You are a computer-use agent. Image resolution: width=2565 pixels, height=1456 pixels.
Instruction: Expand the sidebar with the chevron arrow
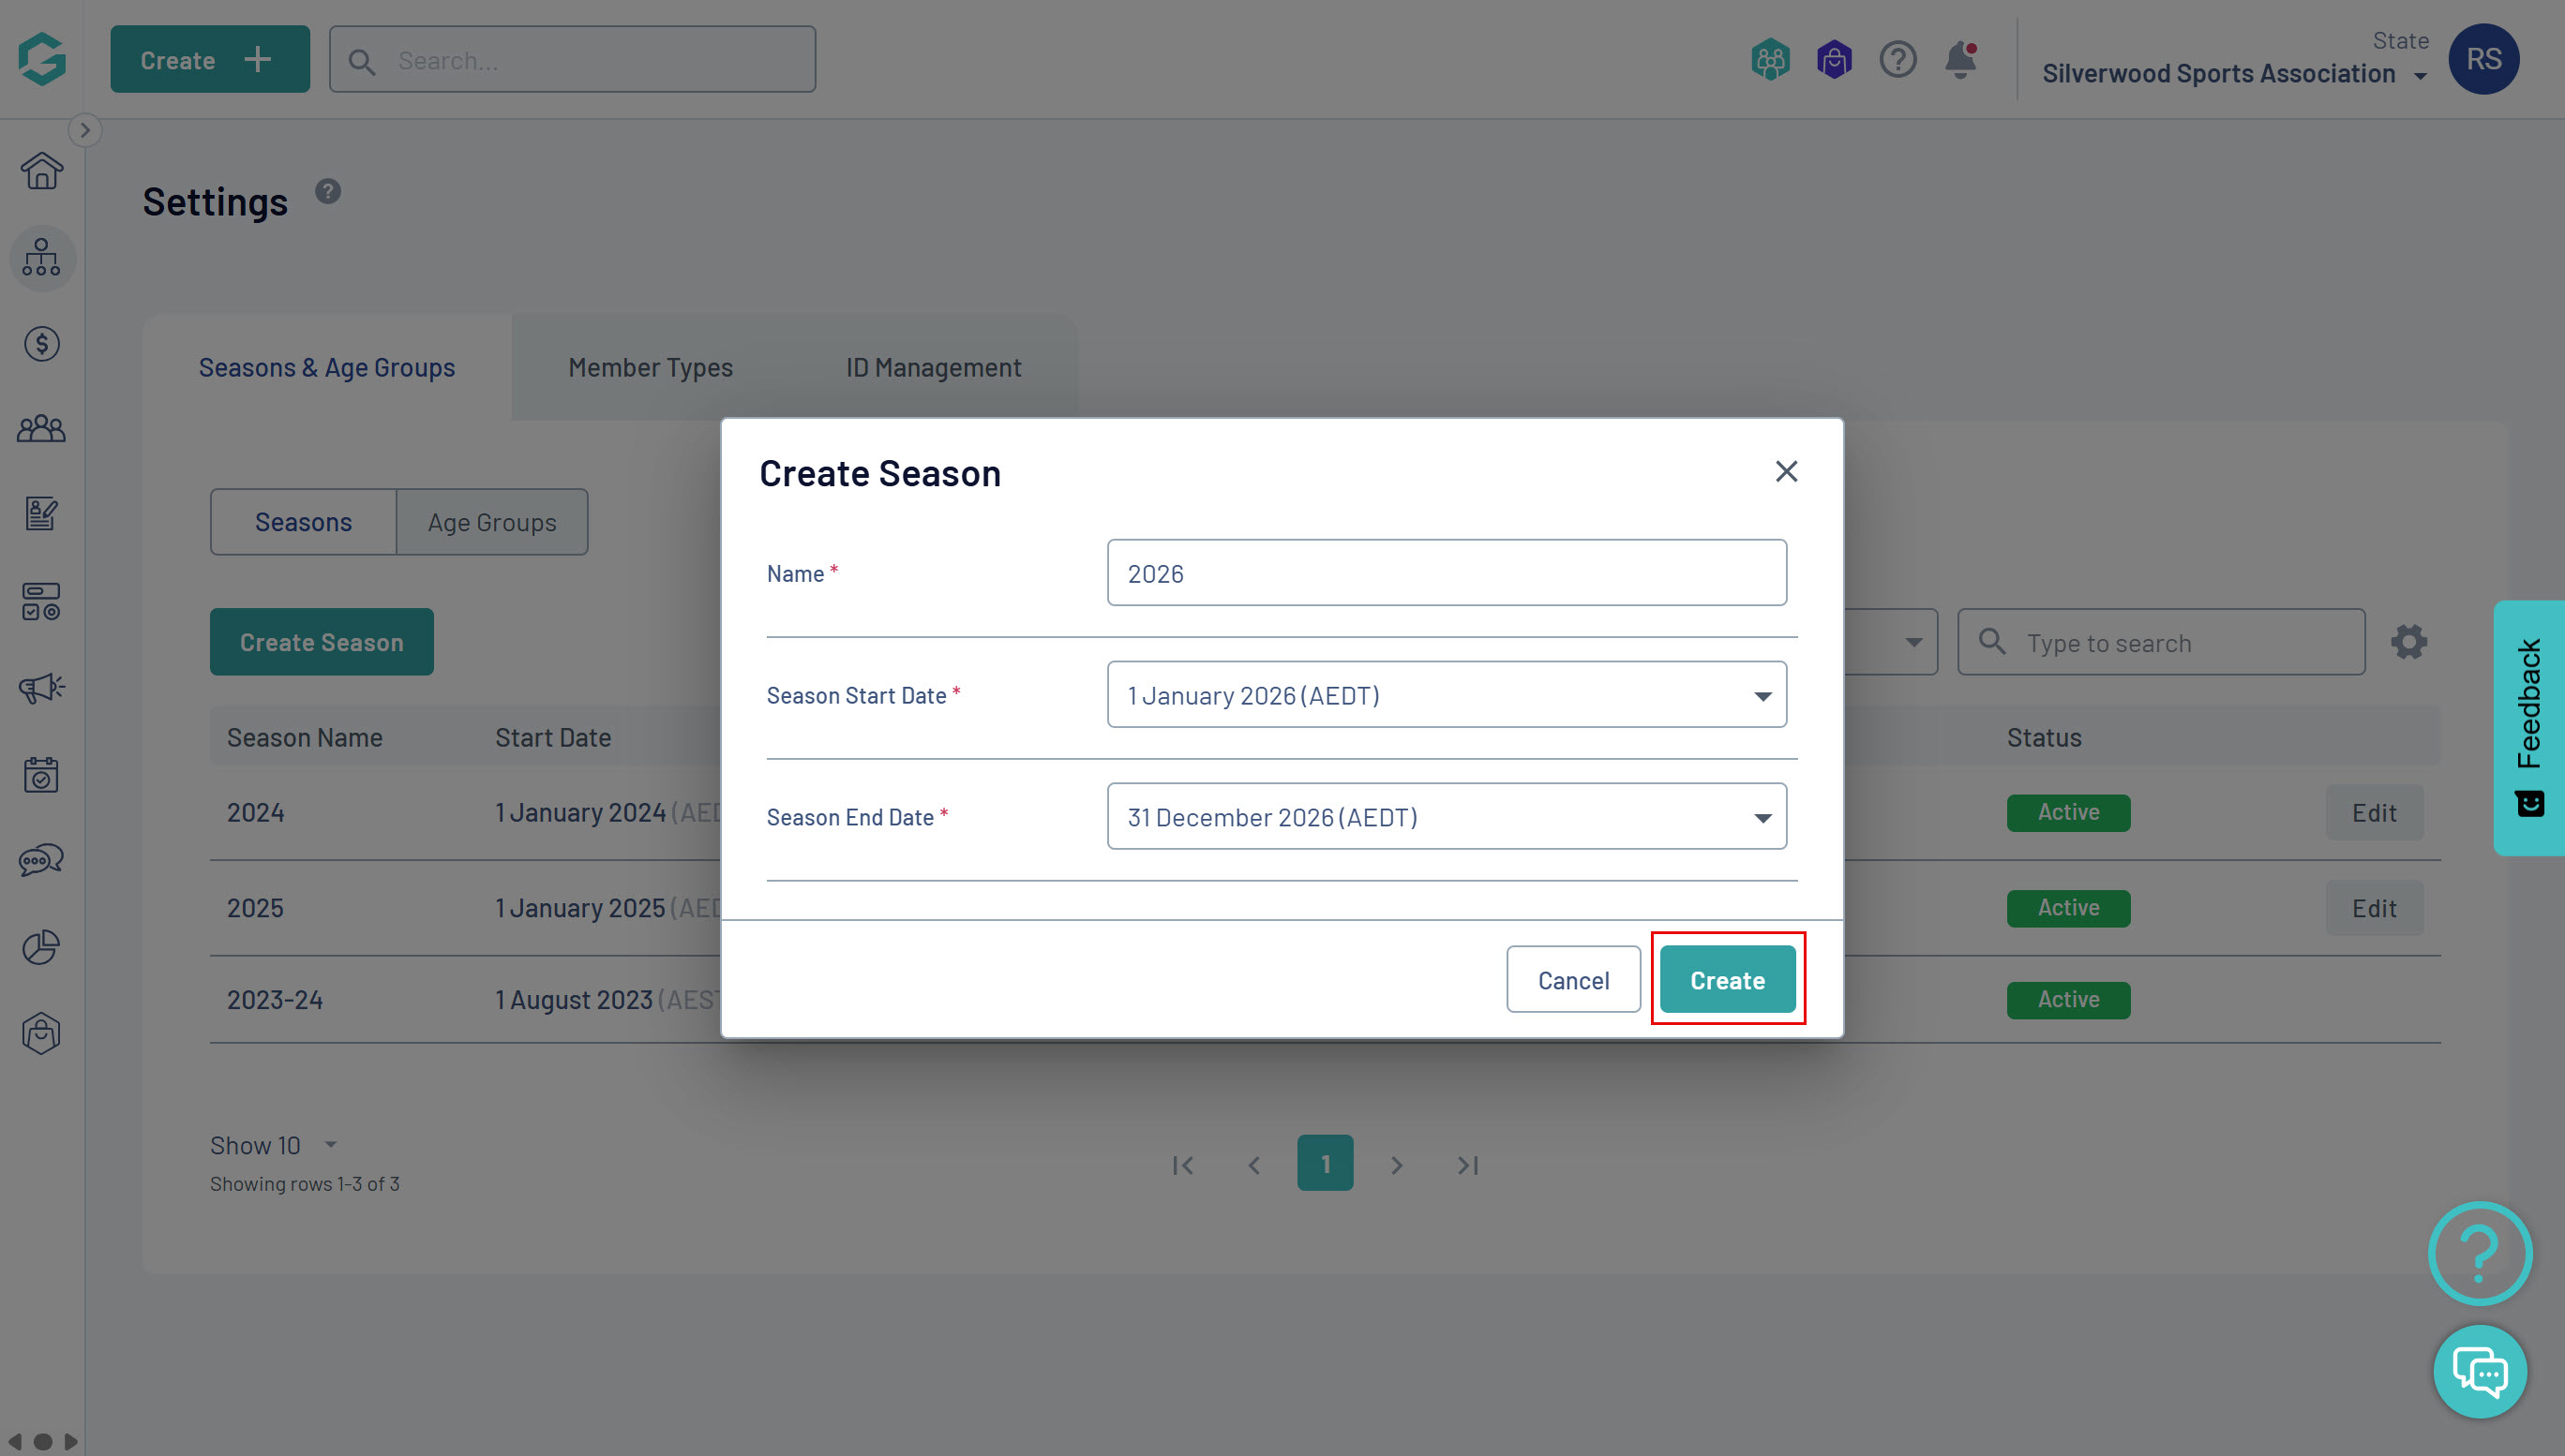point(85,130)
